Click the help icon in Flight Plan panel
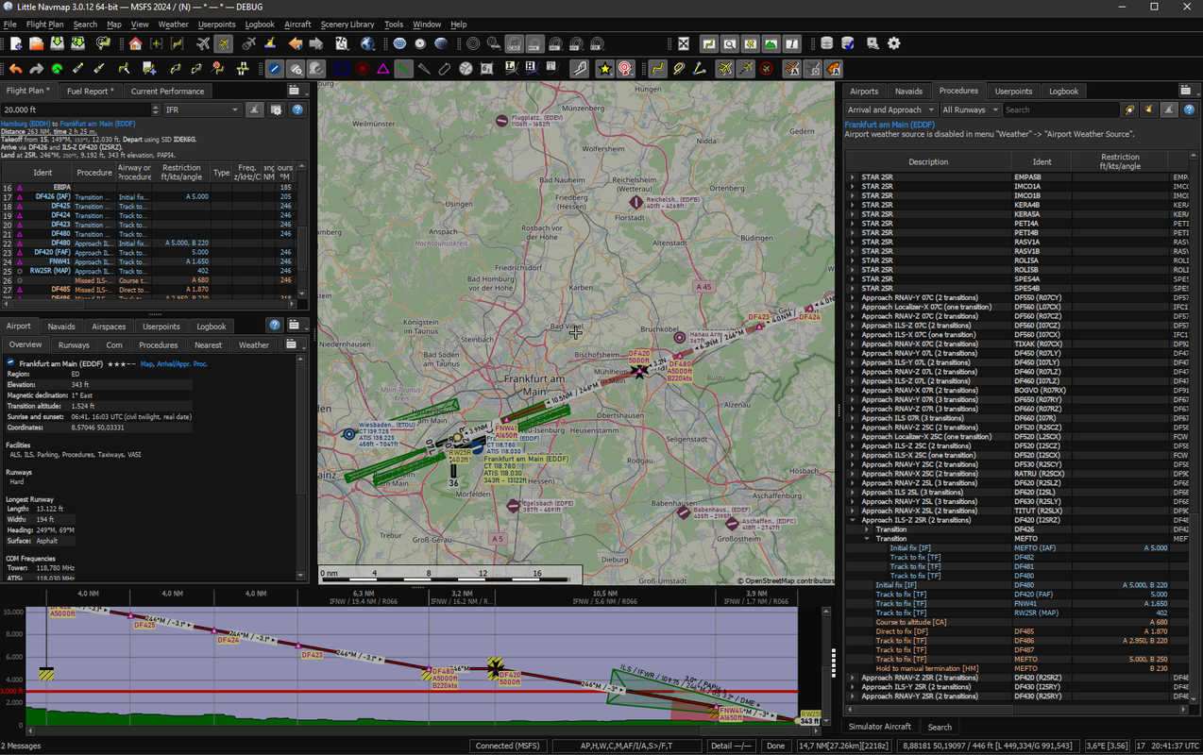This screenshot has width=1203, height=755. pyautogui.click(x=297, y=109)
